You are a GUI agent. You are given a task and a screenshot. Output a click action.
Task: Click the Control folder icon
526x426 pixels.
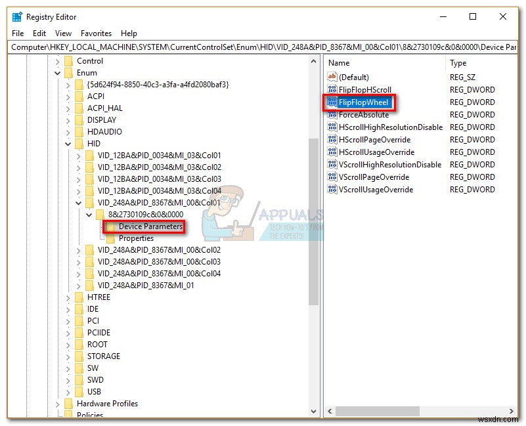click(68, 61)
